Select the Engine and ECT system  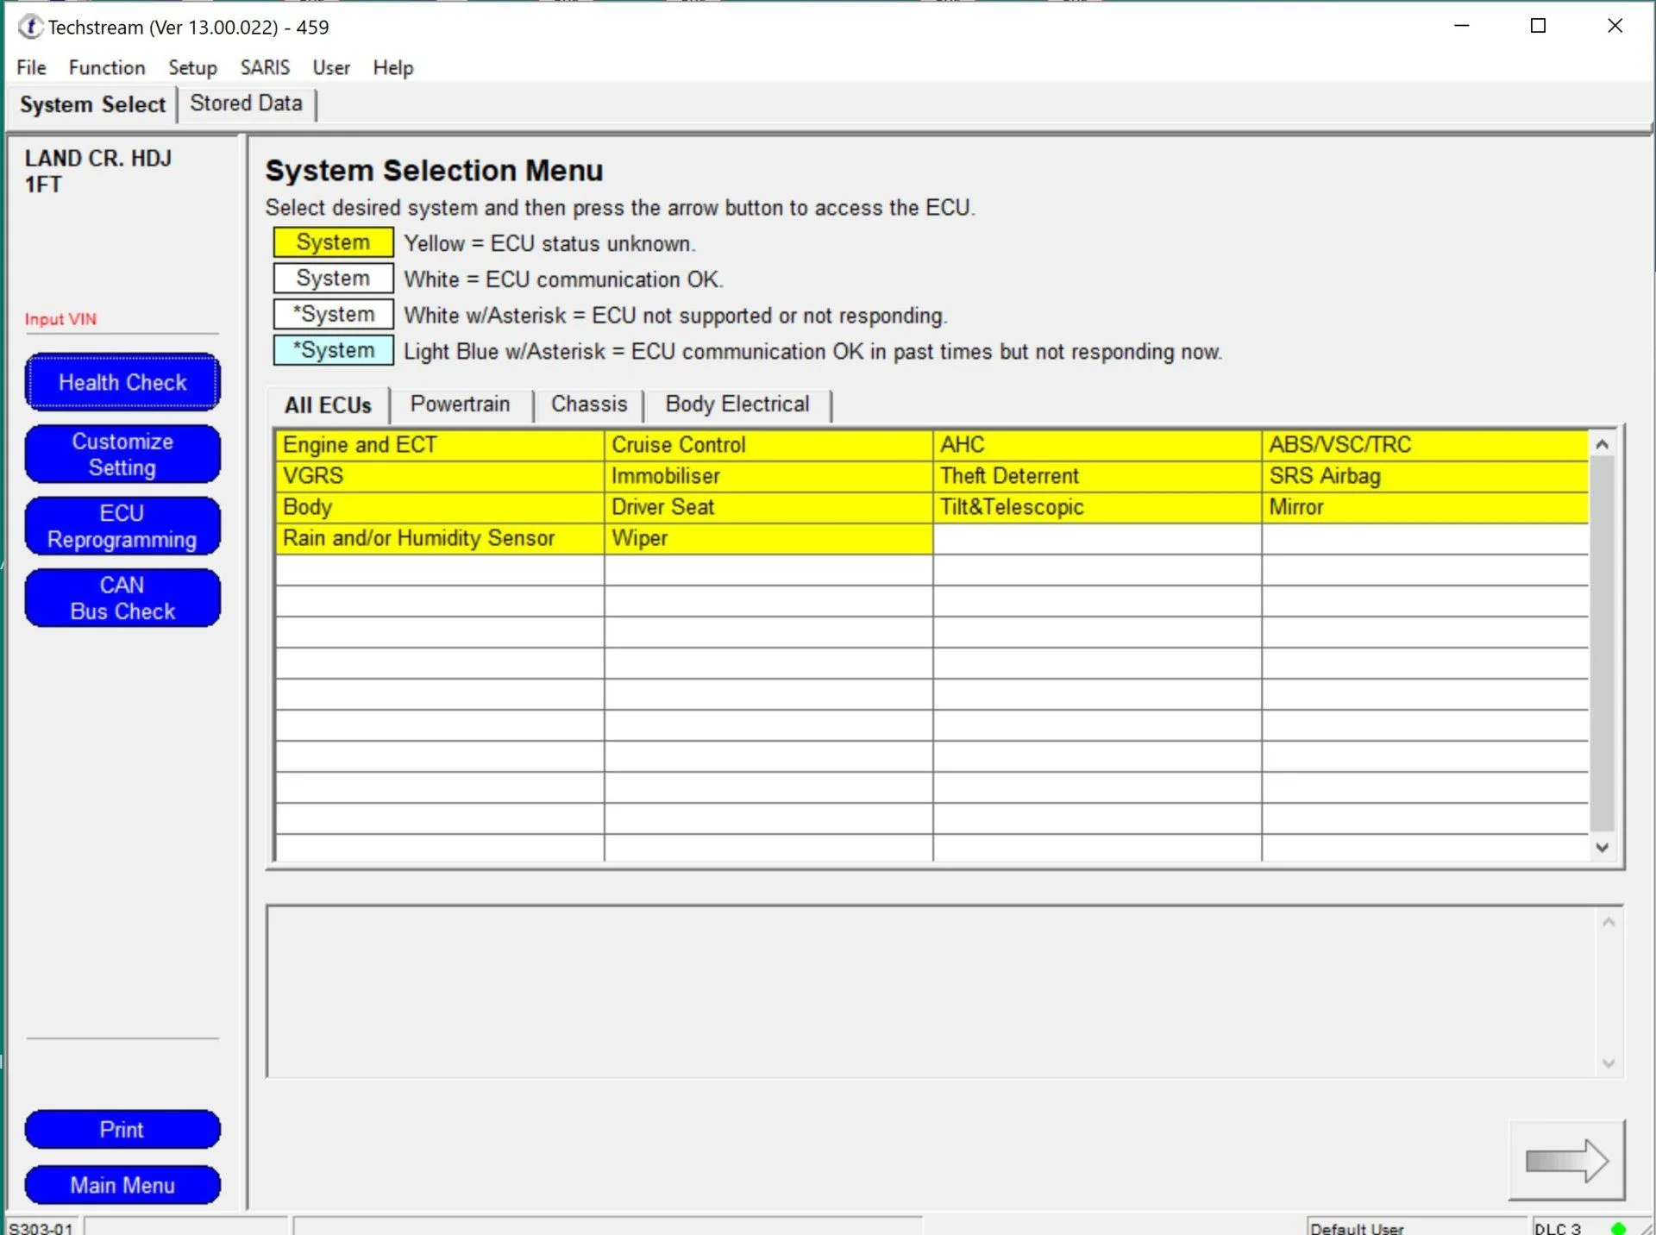click(439, 445)
